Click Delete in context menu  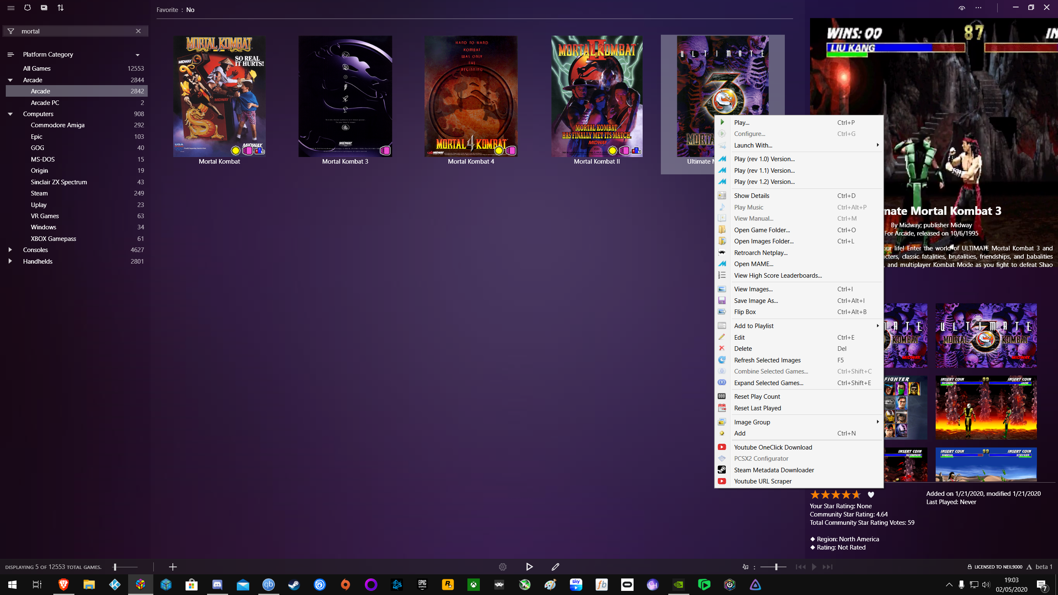coord(799,349)
